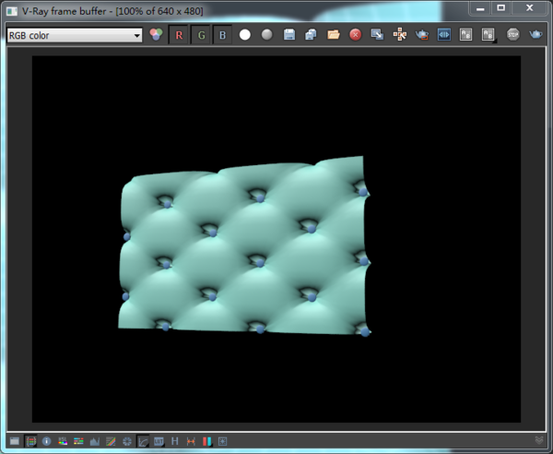
Task: Save image with the floppy disk icon
Action: coord(289,34)
